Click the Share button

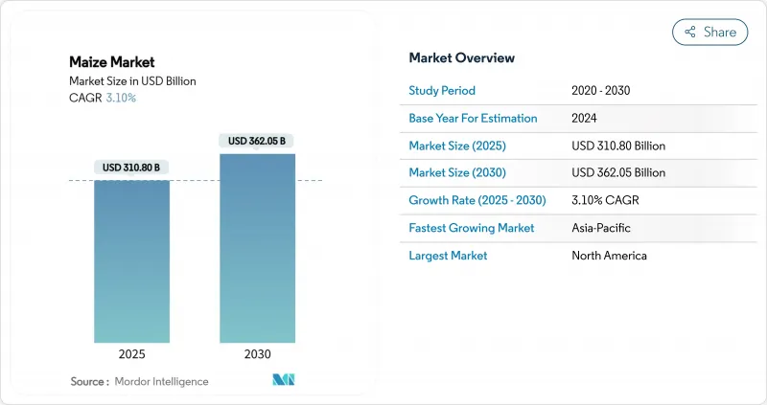click(x=710, y=32)
